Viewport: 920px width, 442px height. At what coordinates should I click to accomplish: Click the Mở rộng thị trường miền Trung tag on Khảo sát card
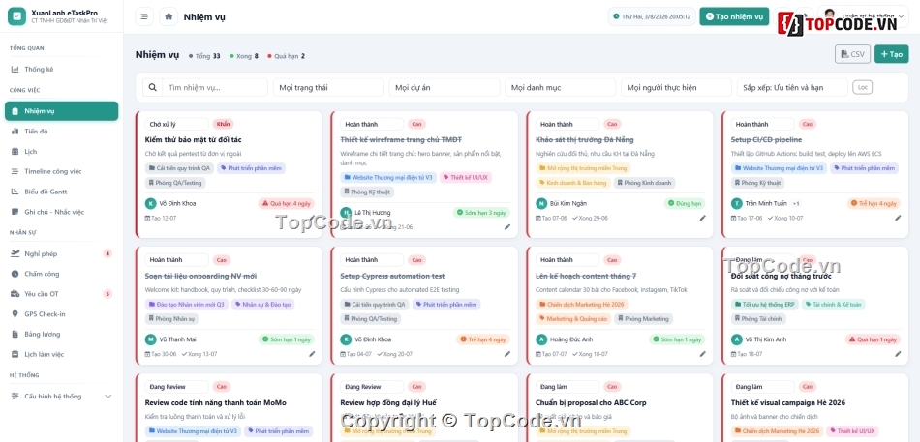583,168
